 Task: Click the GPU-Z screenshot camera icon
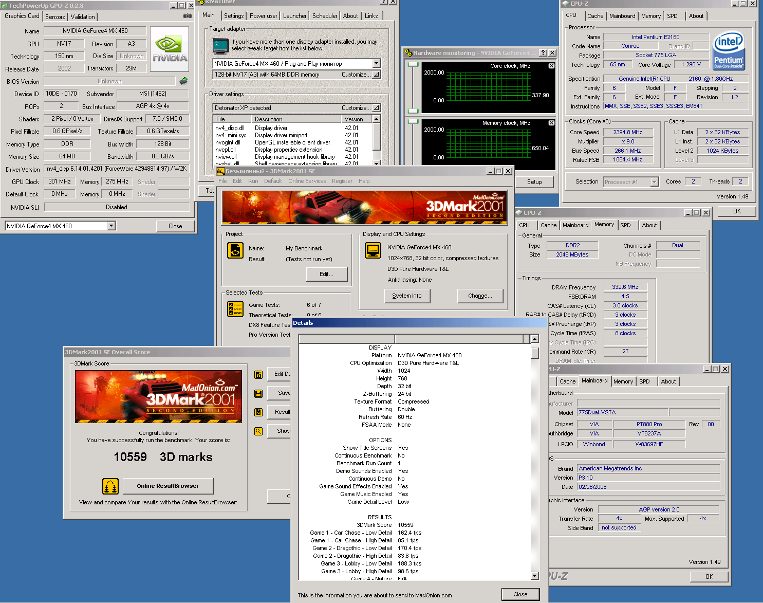(x=187, y=16)
